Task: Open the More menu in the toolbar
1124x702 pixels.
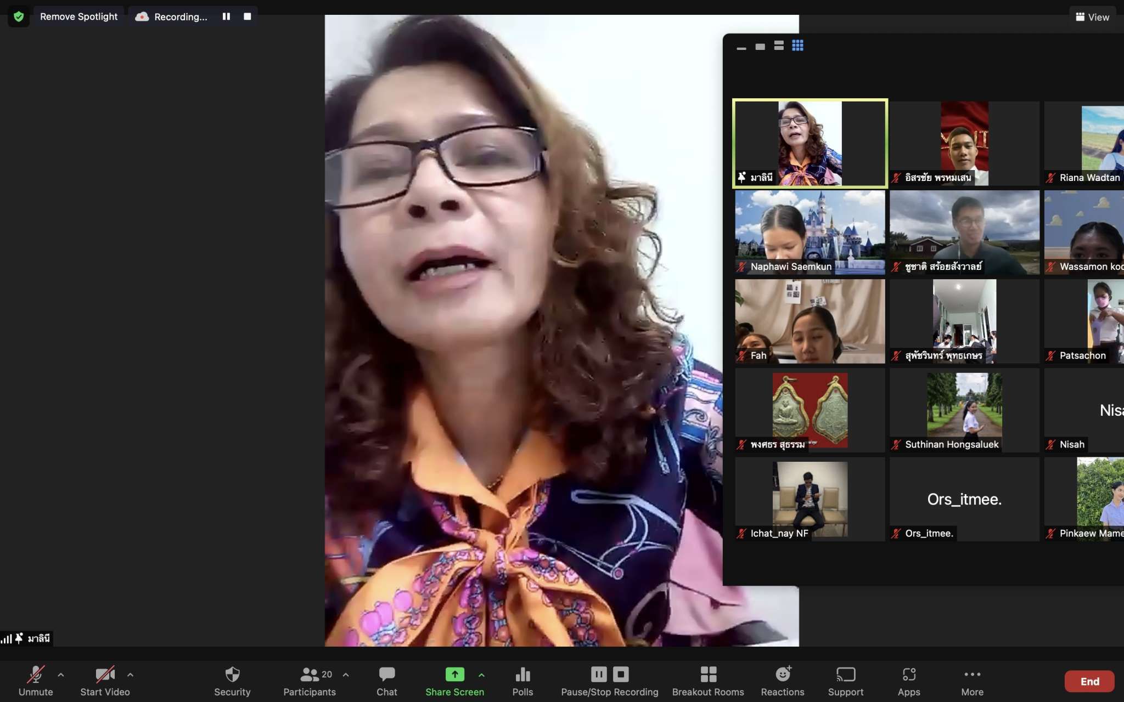Action: tap(972, 675)
